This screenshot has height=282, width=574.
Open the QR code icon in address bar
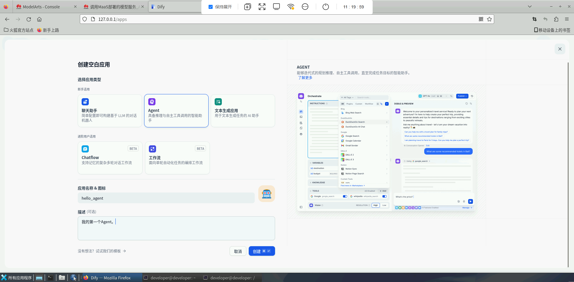(481, 19)
